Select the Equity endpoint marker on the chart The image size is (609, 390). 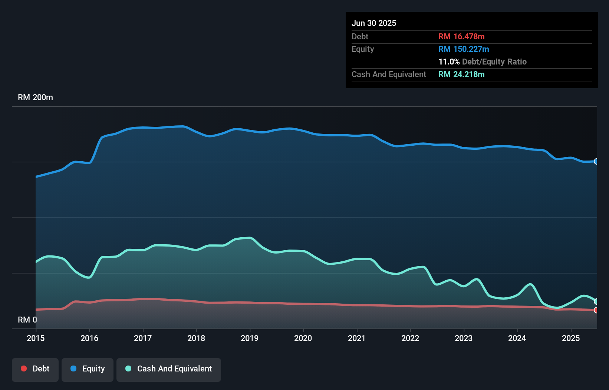pyautogui.click(x=596, y=162)
